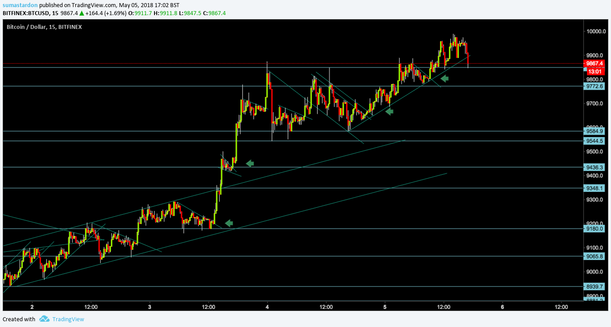
Task: Click the green up-triangle price change indicator
Action: 81,13
